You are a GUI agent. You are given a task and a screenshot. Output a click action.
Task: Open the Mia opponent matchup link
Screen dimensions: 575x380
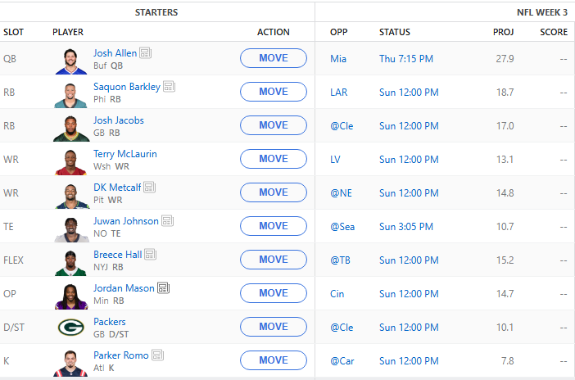(x=338, y=59)
